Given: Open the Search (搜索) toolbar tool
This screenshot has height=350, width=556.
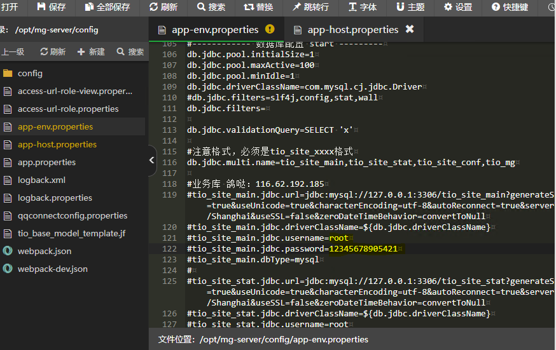Looking at the screenshot, I should tap(211, 7).
